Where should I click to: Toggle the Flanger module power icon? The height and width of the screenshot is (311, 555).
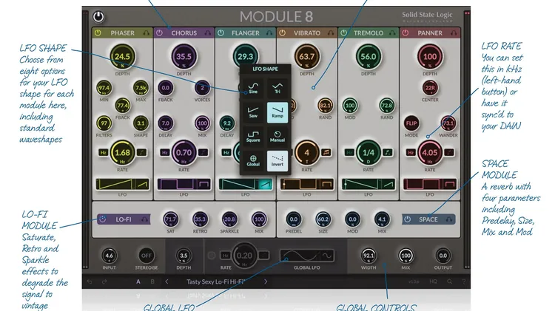pyautogui.click(x=221, y=33)
